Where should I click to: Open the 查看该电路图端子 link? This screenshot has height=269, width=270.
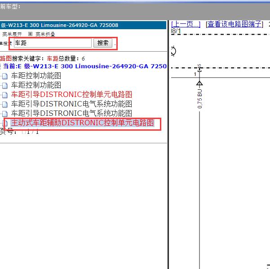[235, 24]
